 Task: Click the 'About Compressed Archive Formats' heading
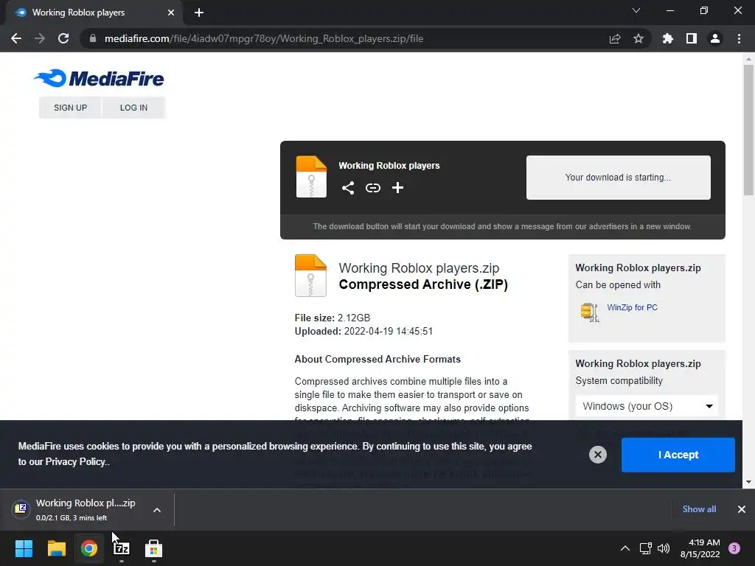[377, 359]
